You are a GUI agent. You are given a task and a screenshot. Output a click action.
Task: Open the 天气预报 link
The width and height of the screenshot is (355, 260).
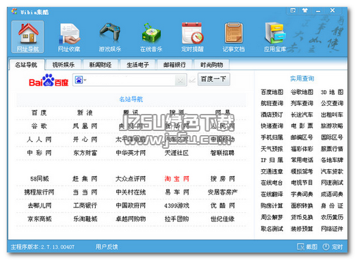tap(272, 149)
